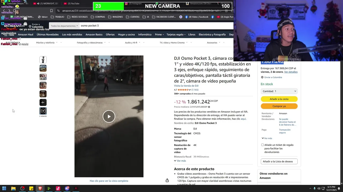Open the Ver detalles delivery link
The image size is (343, 192).
(291, 72)
